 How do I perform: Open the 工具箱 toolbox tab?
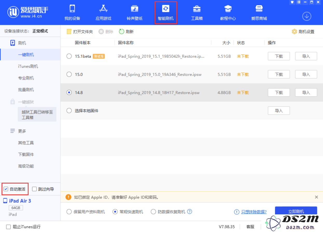197,12
